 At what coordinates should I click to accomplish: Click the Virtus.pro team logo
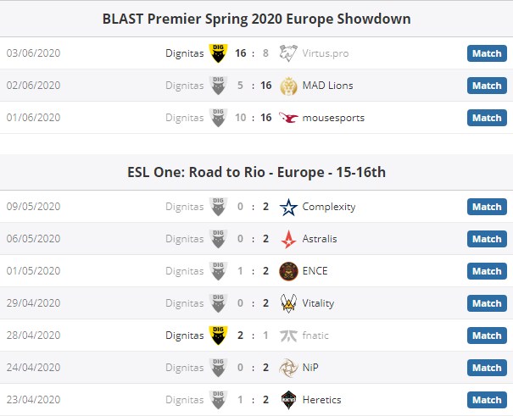[x=289, y=53]
